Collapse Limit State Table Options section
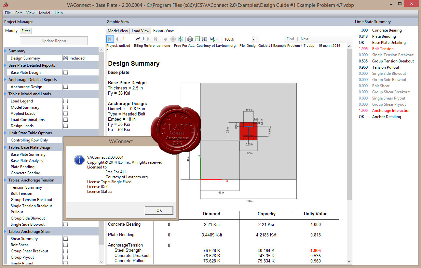Image resolution: width=421 pixels, height=268 pixels. 5,133
